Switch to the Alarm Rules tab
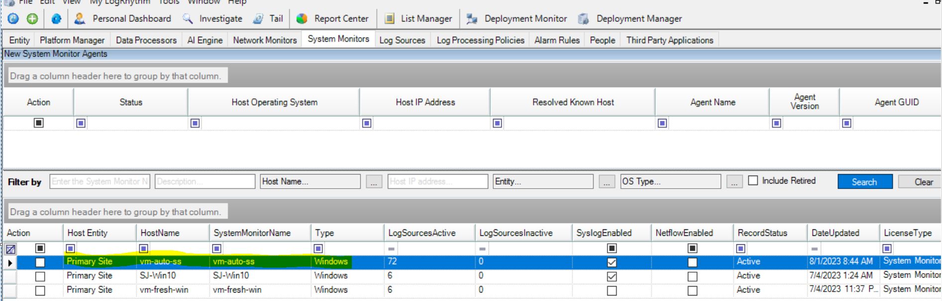The image size is (942, 301). pos(557,40)
